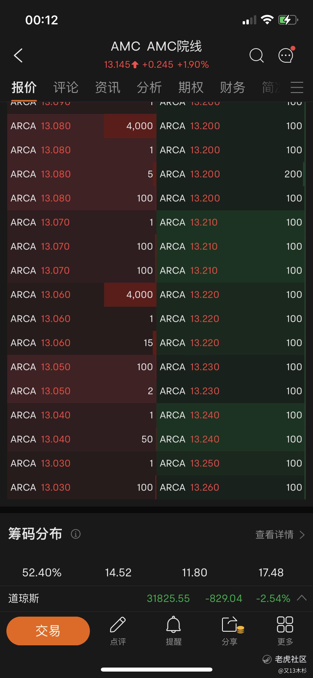Switch to the 期权 tab
313x678 pixels.
click(191, 87)
